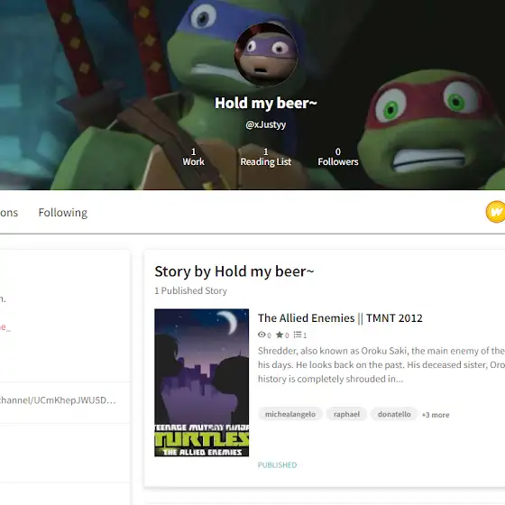Select the donatello tag
The width and height of the screenshot is (505, 505).
click(x=394, y=414)
